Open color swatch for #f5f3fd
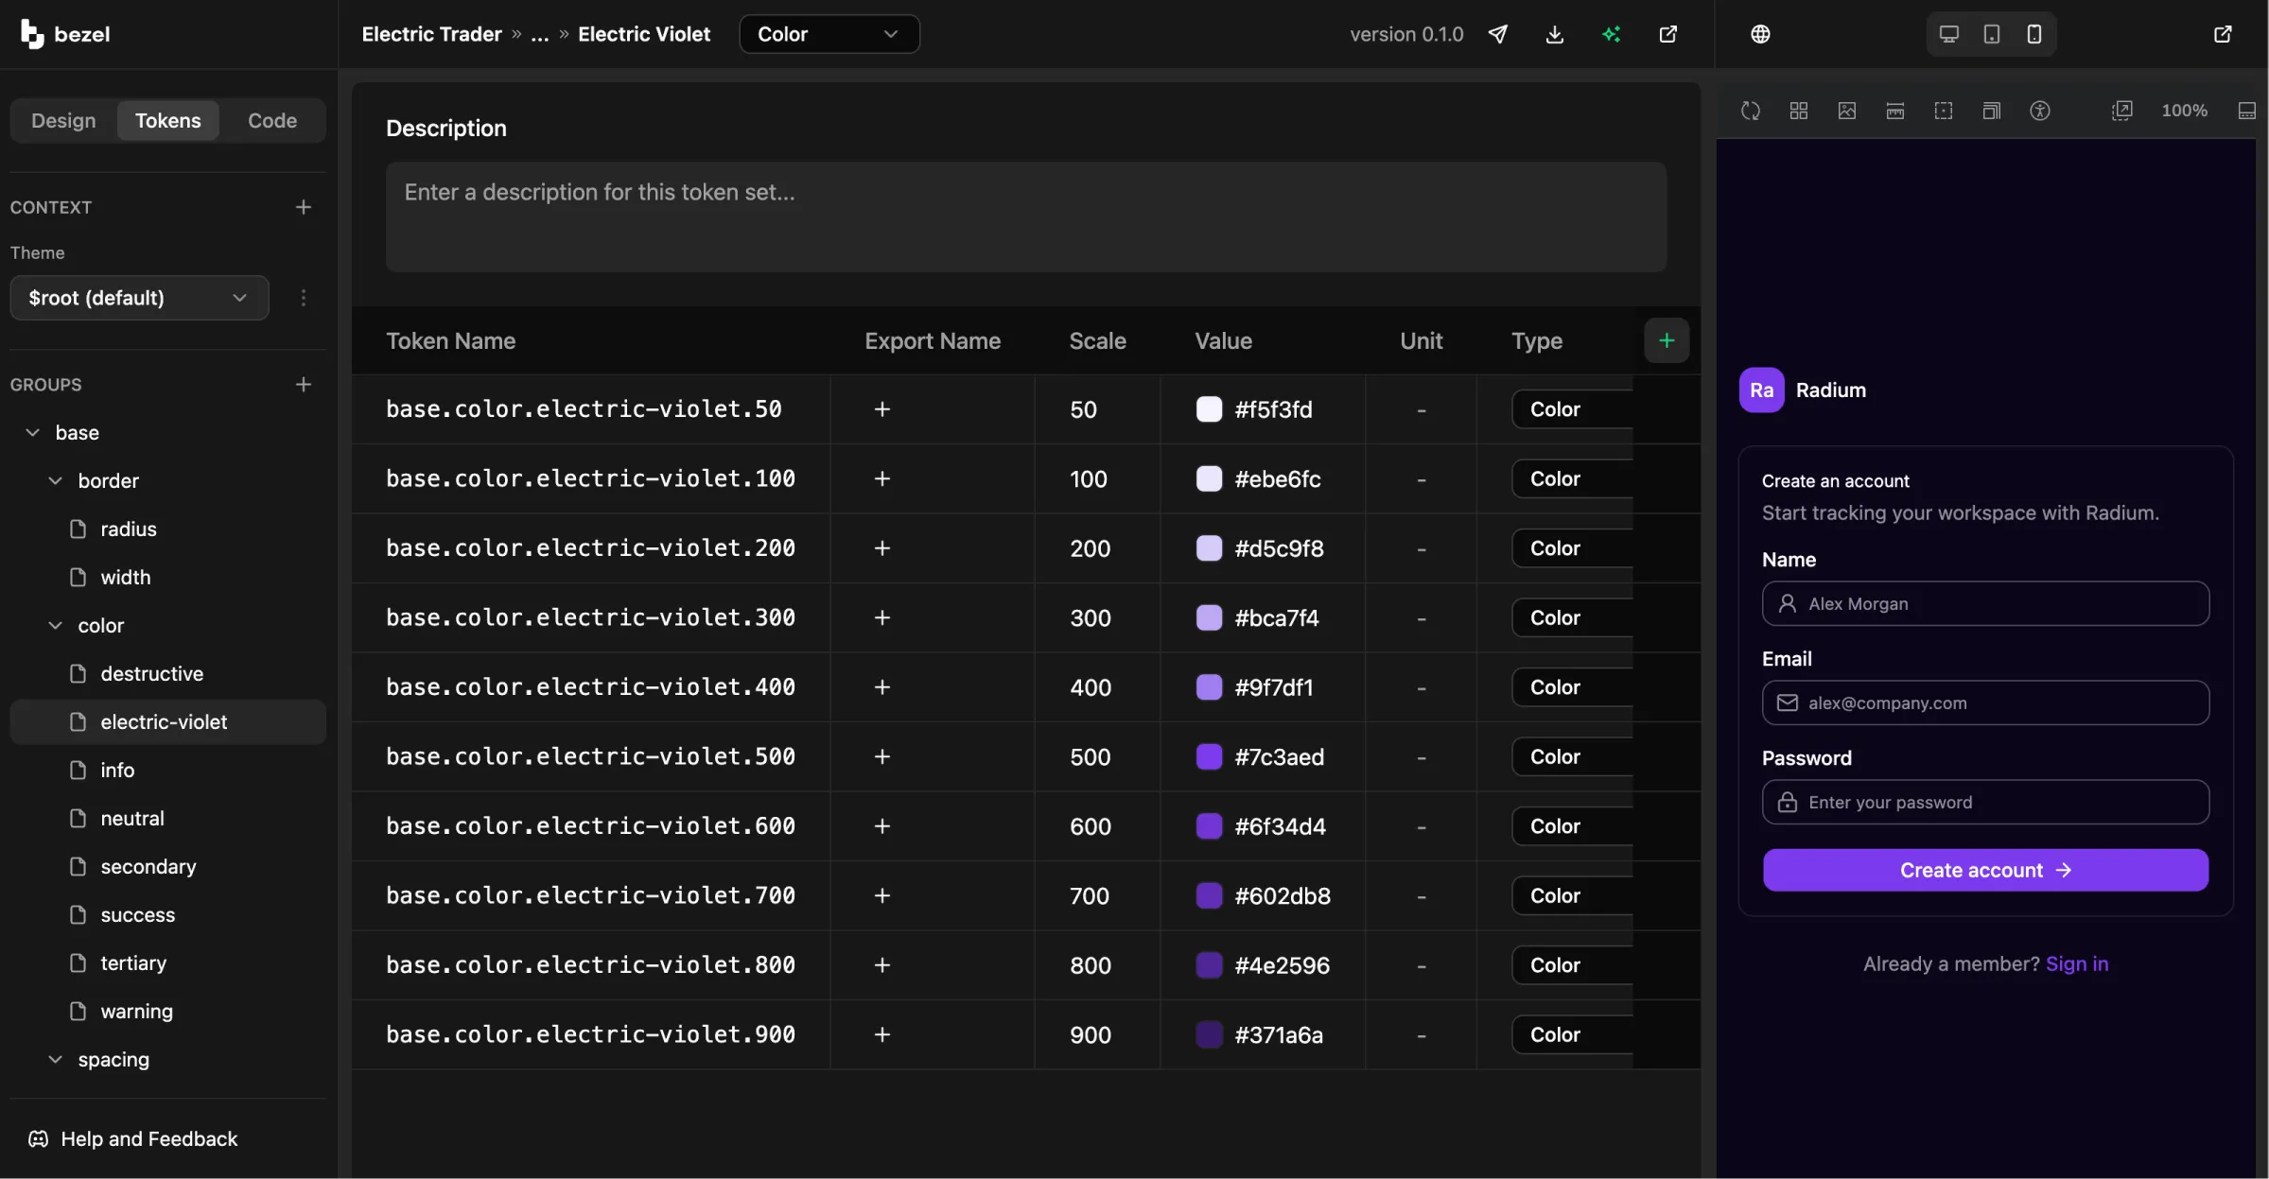The width and height of the screenshot is (2269, 1179). pyautogui.click(x=1209, y=409)
